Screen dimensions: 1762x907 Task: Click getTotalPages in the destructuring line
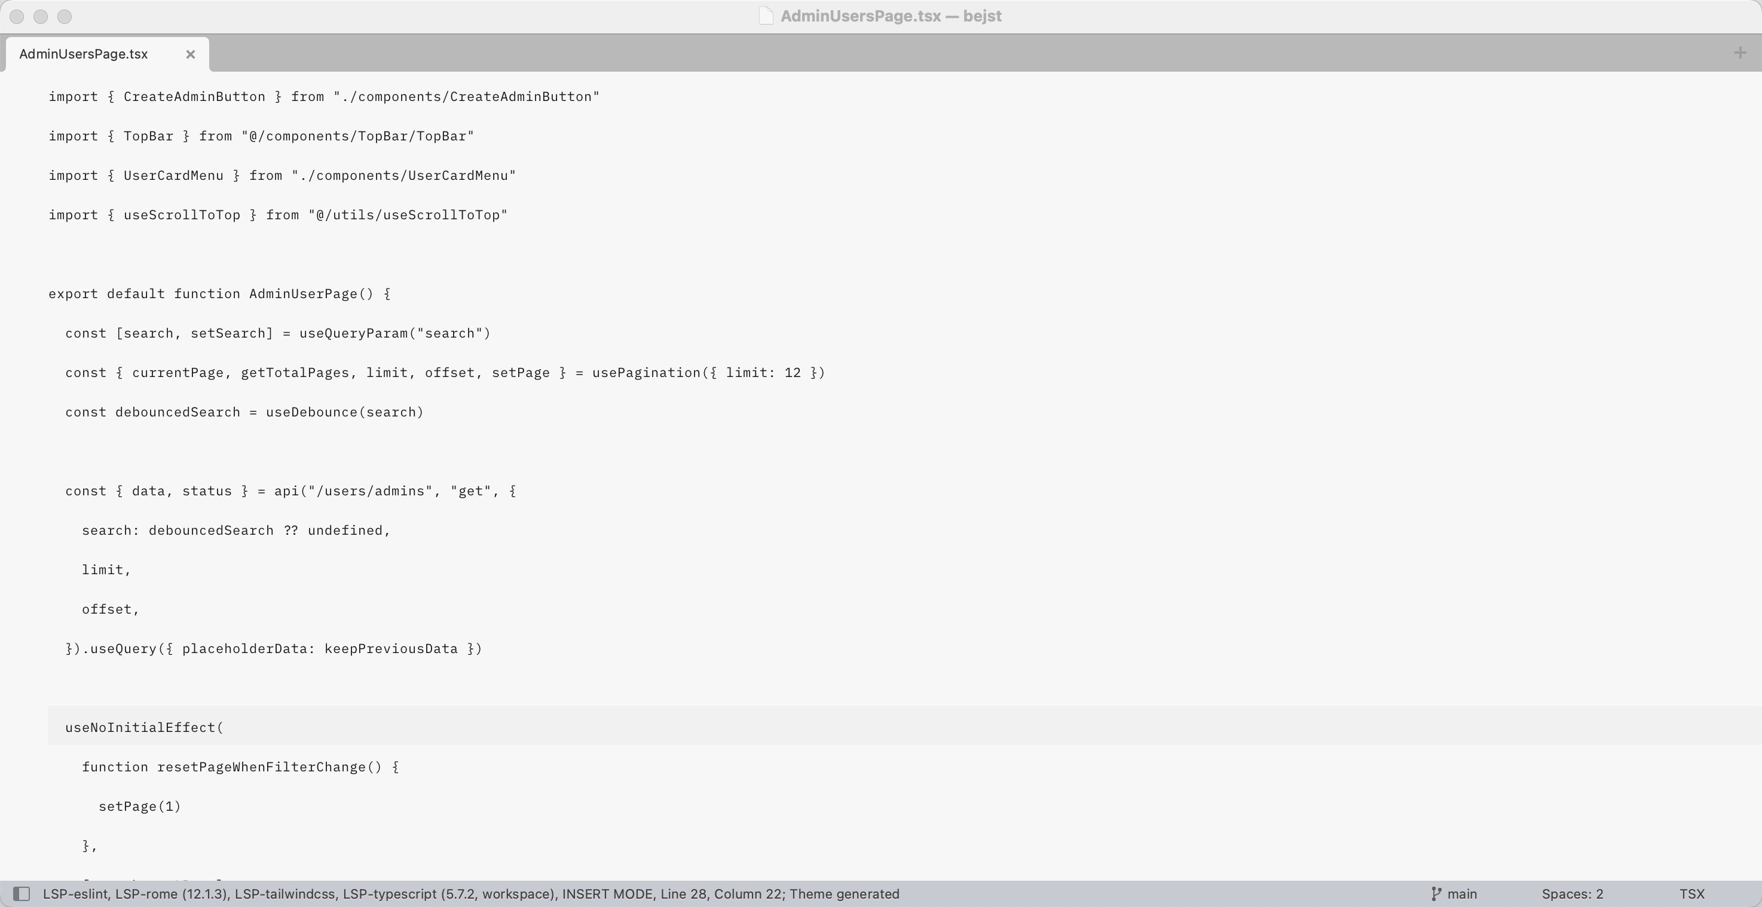point(295,373)
